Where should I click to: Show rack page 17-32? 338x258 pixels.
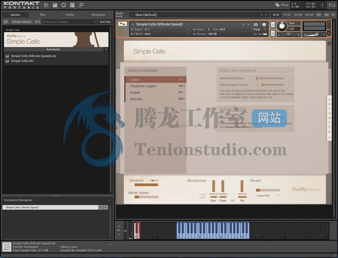click(x=287, y=15)
